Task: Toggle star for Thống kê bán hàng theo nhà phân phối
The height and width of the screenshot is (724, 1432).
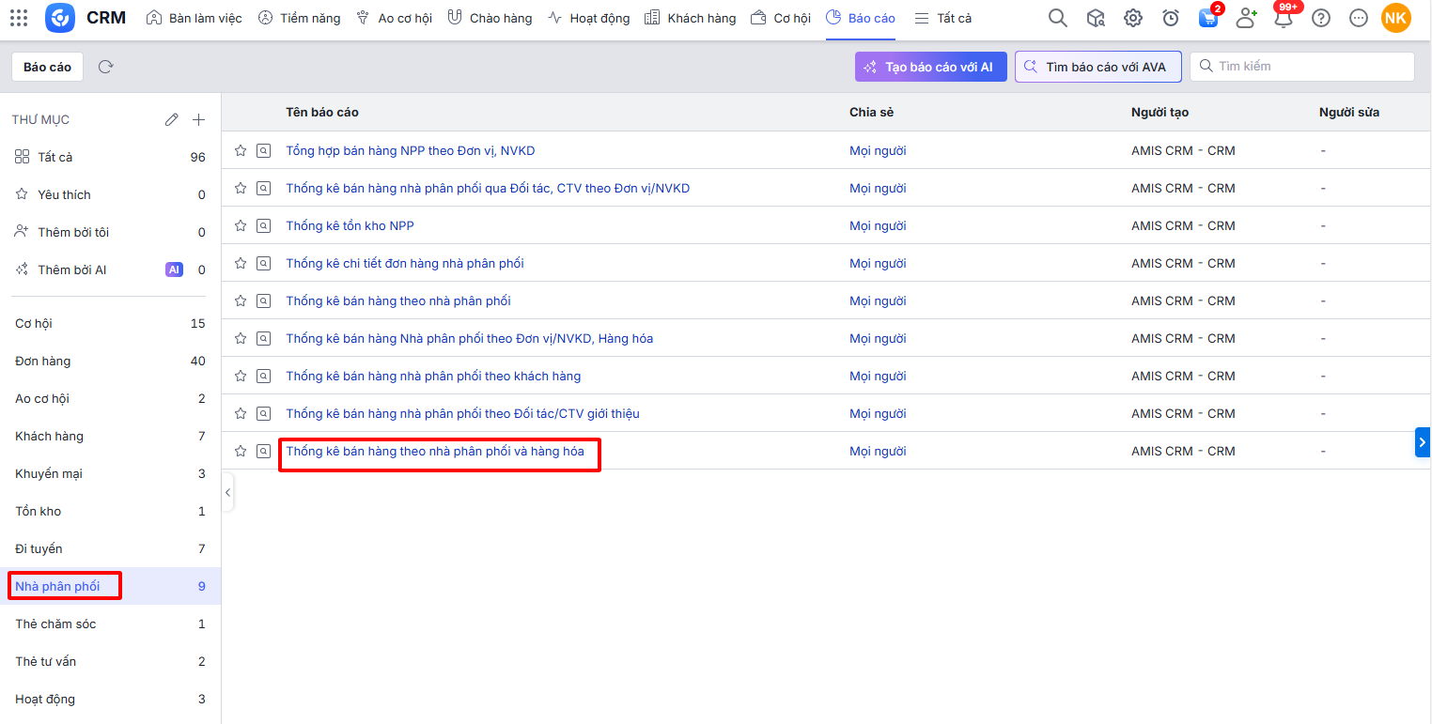Action: (241, 300)
